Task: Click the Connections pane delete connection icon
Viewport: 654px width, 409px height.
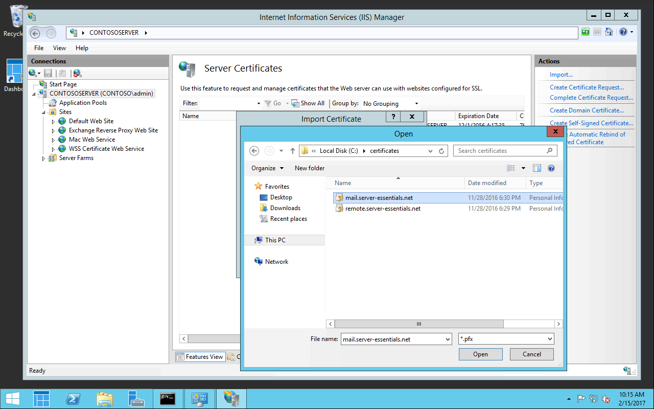Action: (77, 74)
